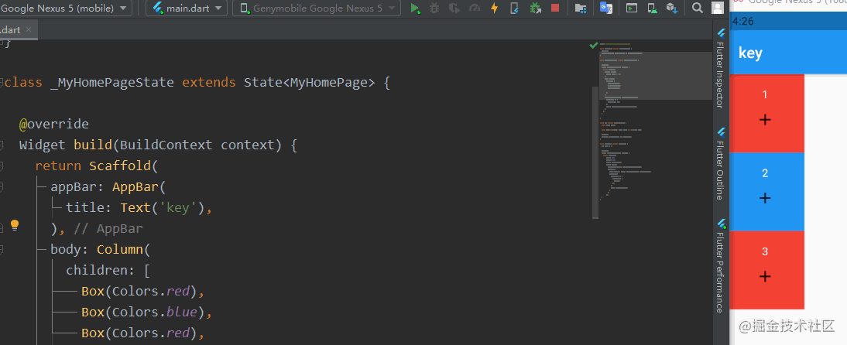
Task: Collapse the build method fold marker
Action: click(2, 145)
